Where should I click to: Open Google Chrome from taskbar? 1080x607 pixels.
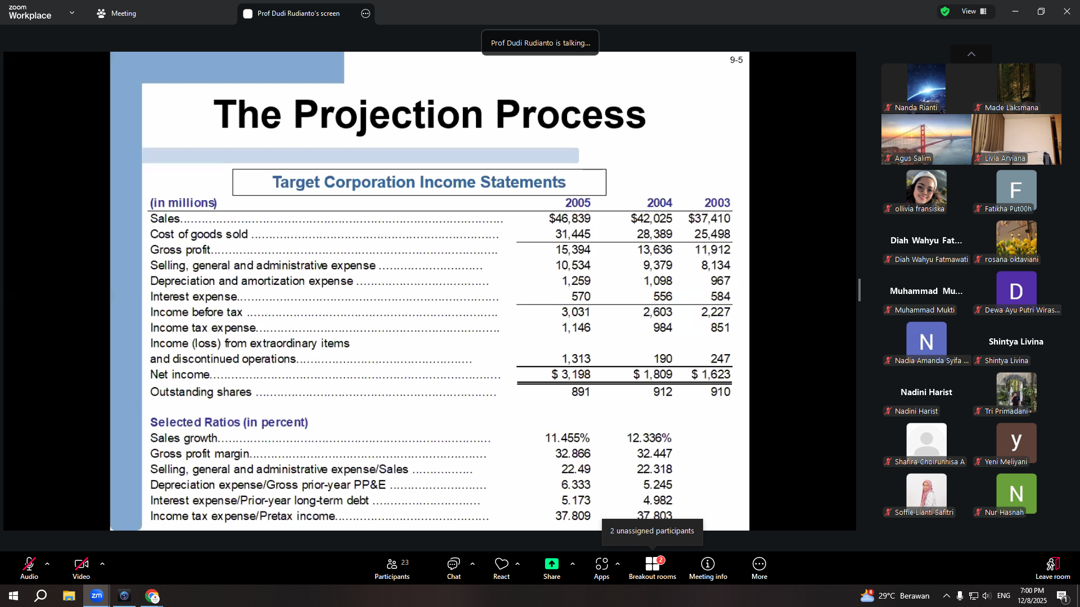pos(152,596)
